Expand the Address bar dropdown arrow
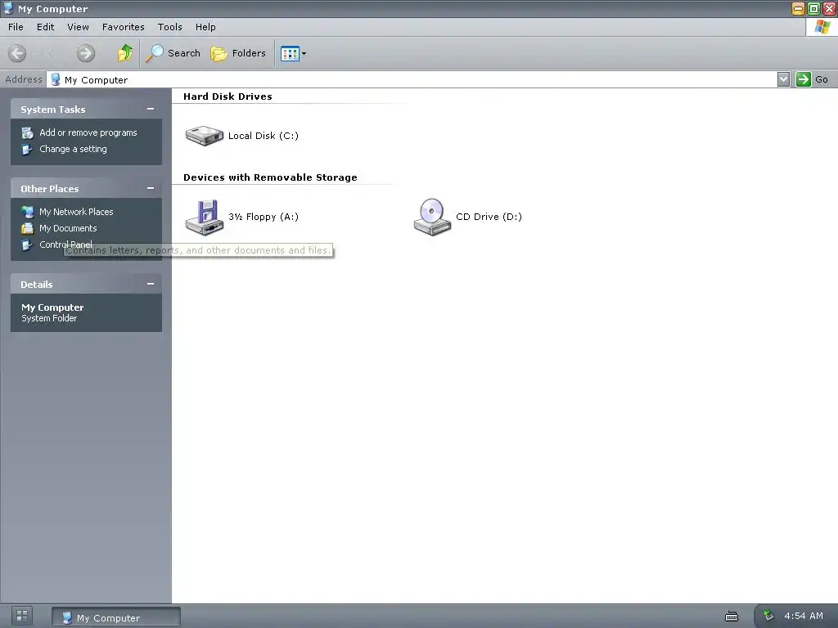 (x=783, y=79)
